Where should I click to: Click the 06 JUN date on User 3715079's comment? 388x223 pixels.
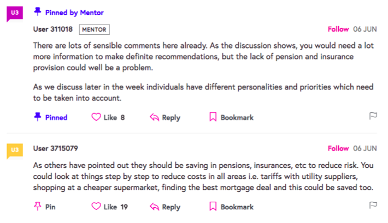(x=365, y=148)
